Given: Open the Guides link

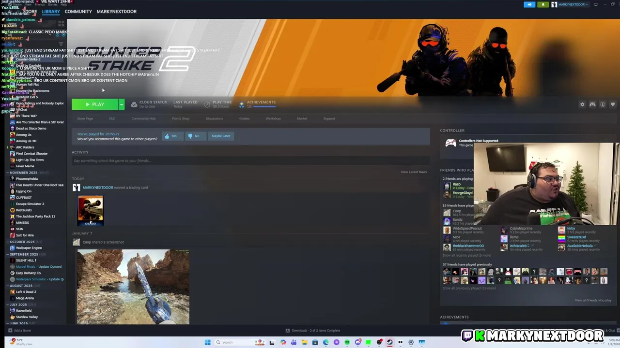Looking at the screenshot, I should point(244,118).
